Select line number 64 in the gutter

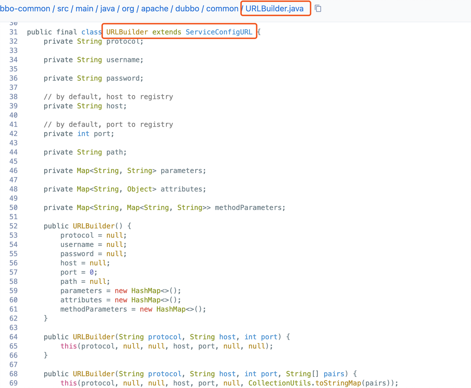click(x=13, y=337)
